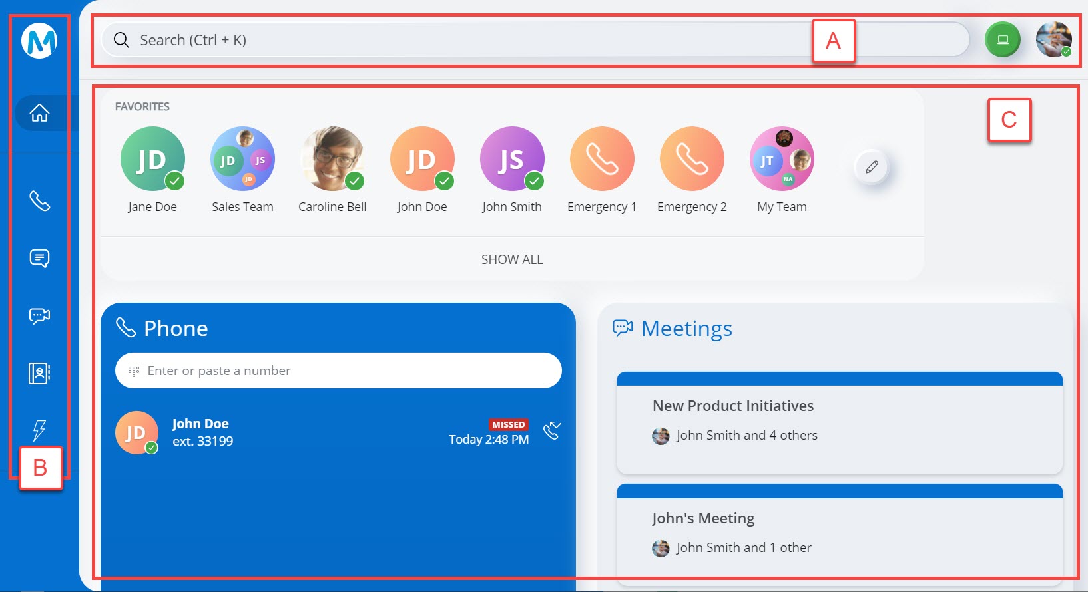Open the Contacts directory sidebar icon
The image size is (1088, 592).
(40, 373)
